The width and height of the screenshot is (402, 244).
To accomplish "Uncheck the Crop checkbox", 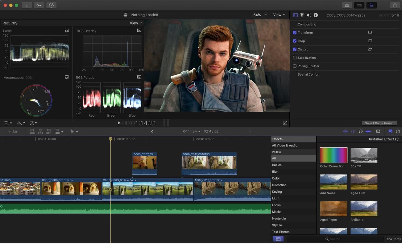I will click(x=295, y=41).
